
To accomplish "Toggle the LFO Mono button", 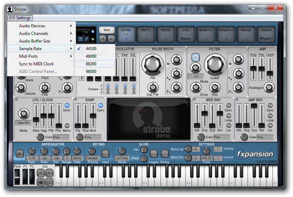I will coord(67,125).
